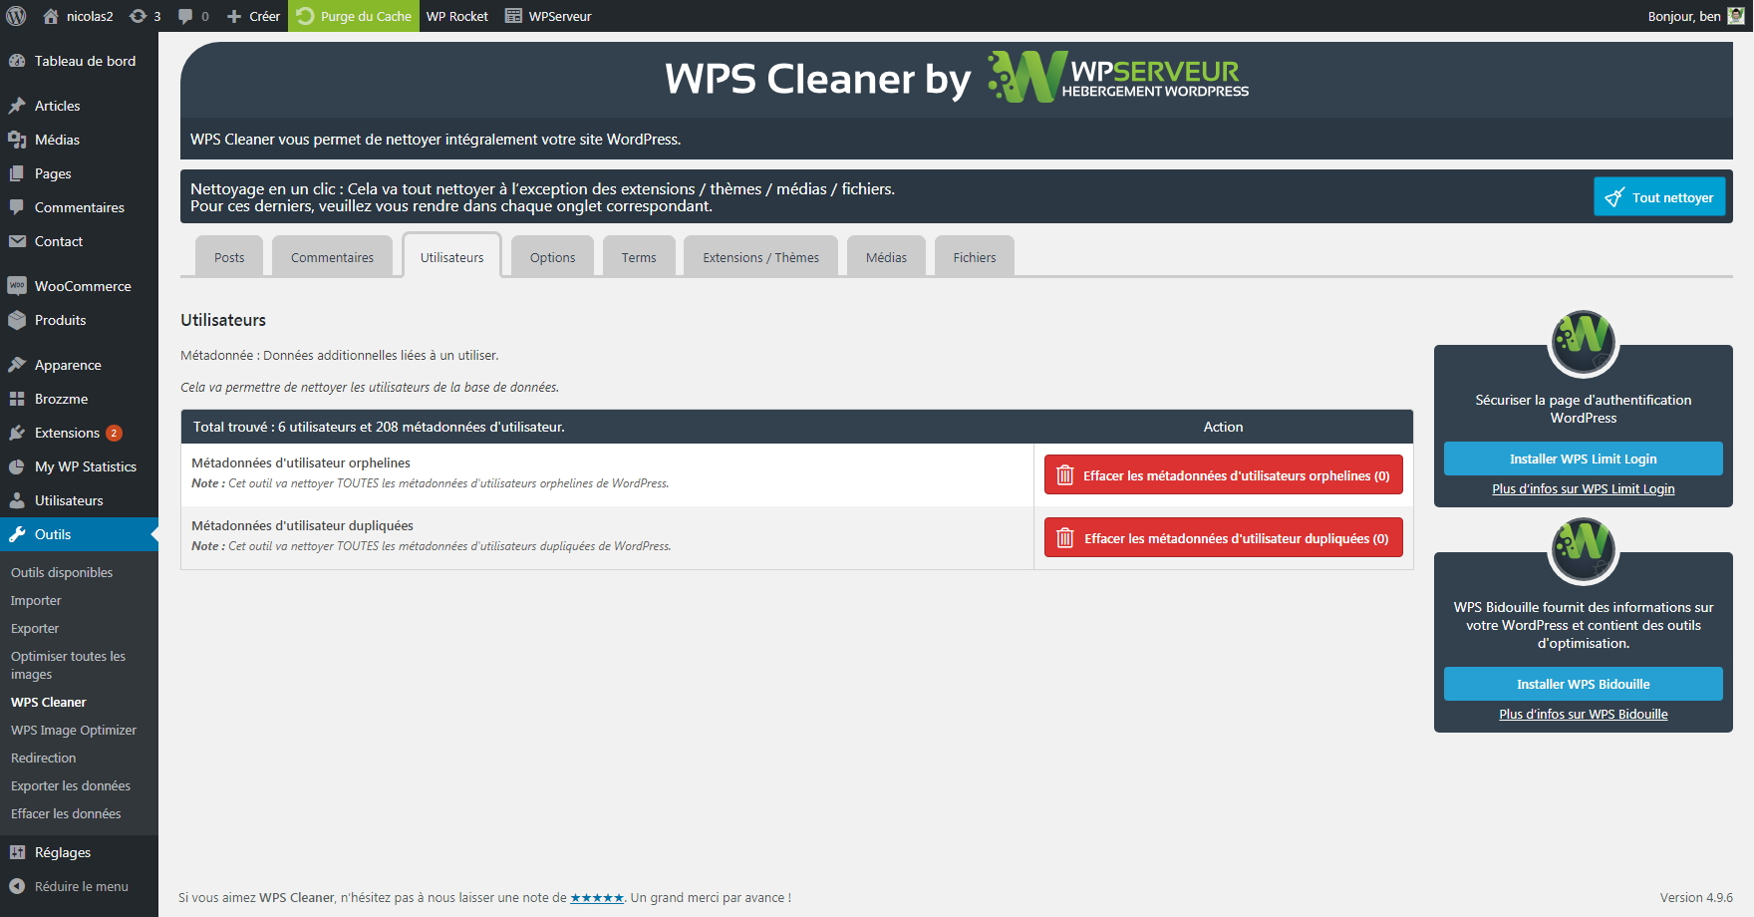1754x917 pixels.
Task: Open the Importer submenu item
Action: click(36, 600)
